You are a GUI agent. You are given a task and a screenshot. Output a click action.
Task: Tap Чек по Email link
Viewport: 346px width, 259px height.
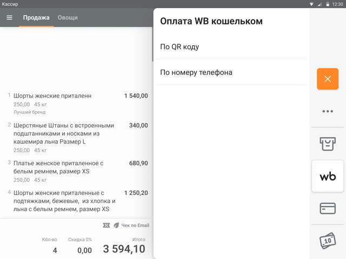[x=135, y=225]
